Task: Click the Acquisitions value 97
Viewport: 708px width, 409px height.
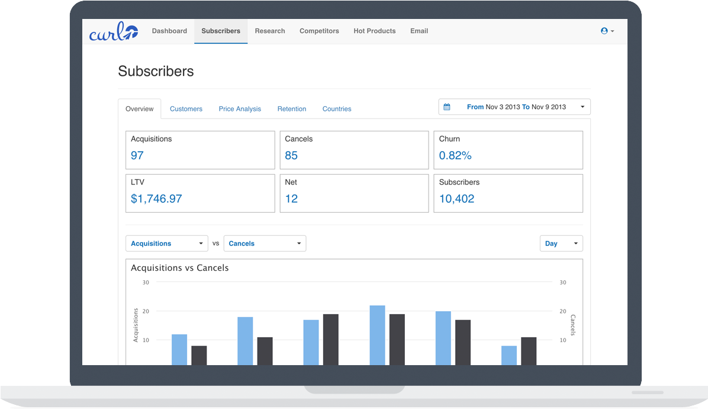Action: coord(137,155)
